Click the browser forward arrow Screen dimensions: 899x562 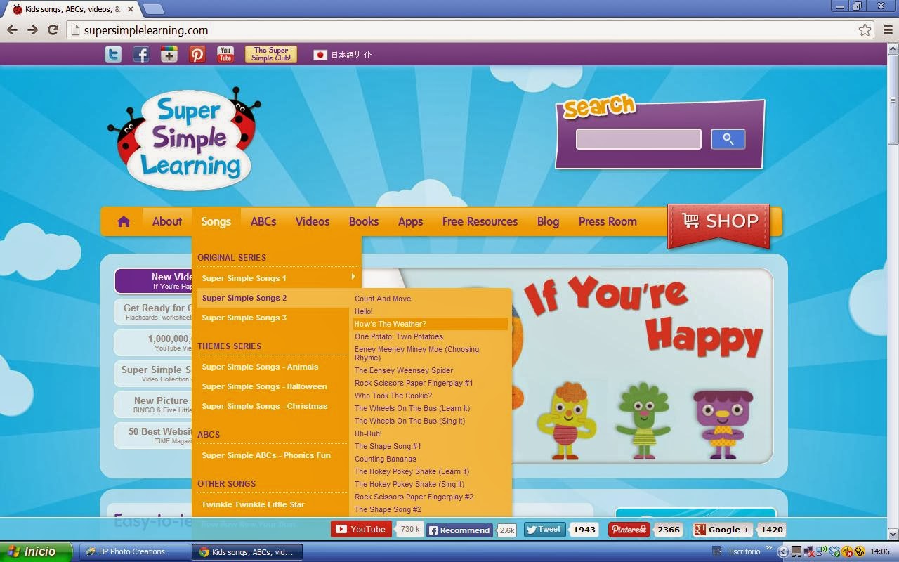[32, 30]
